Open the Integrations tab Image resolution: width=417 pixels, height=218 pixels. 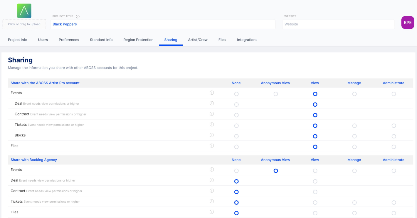[247, 40]
